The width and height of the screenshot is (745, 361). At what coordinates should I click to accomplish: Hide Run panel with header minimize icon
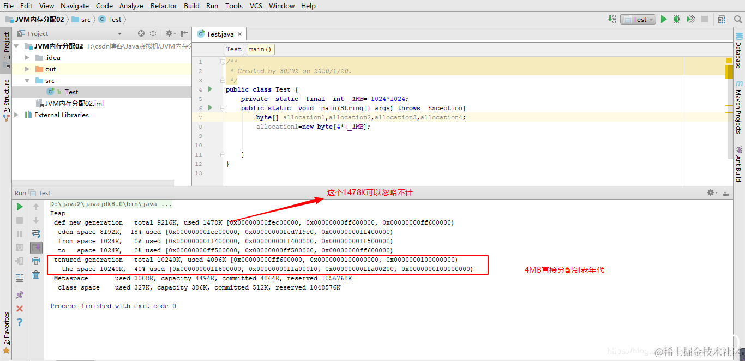[726, 192]
